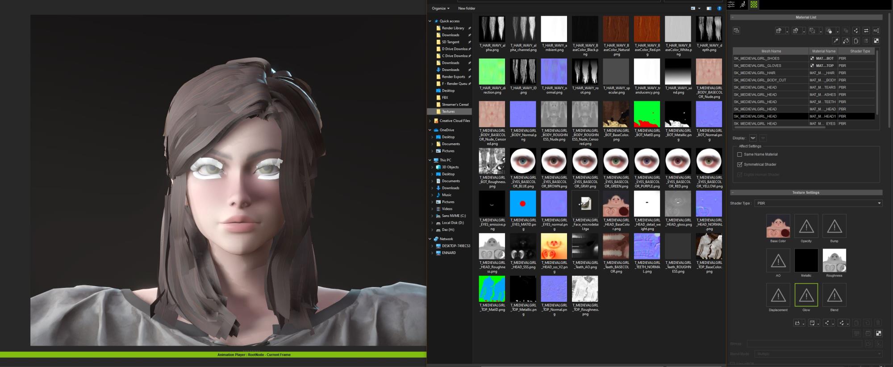Select the Metallic texture slot
The height and width of the screenshot is (367, 893).
click(806, 260)
